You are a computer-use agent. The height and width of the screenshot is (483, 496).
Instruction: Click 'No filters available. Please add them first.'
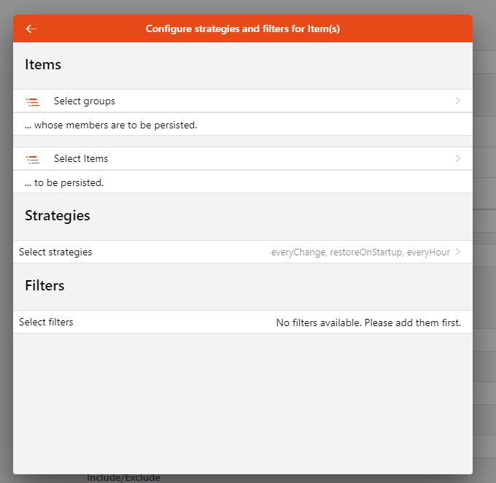click(368, 322)
